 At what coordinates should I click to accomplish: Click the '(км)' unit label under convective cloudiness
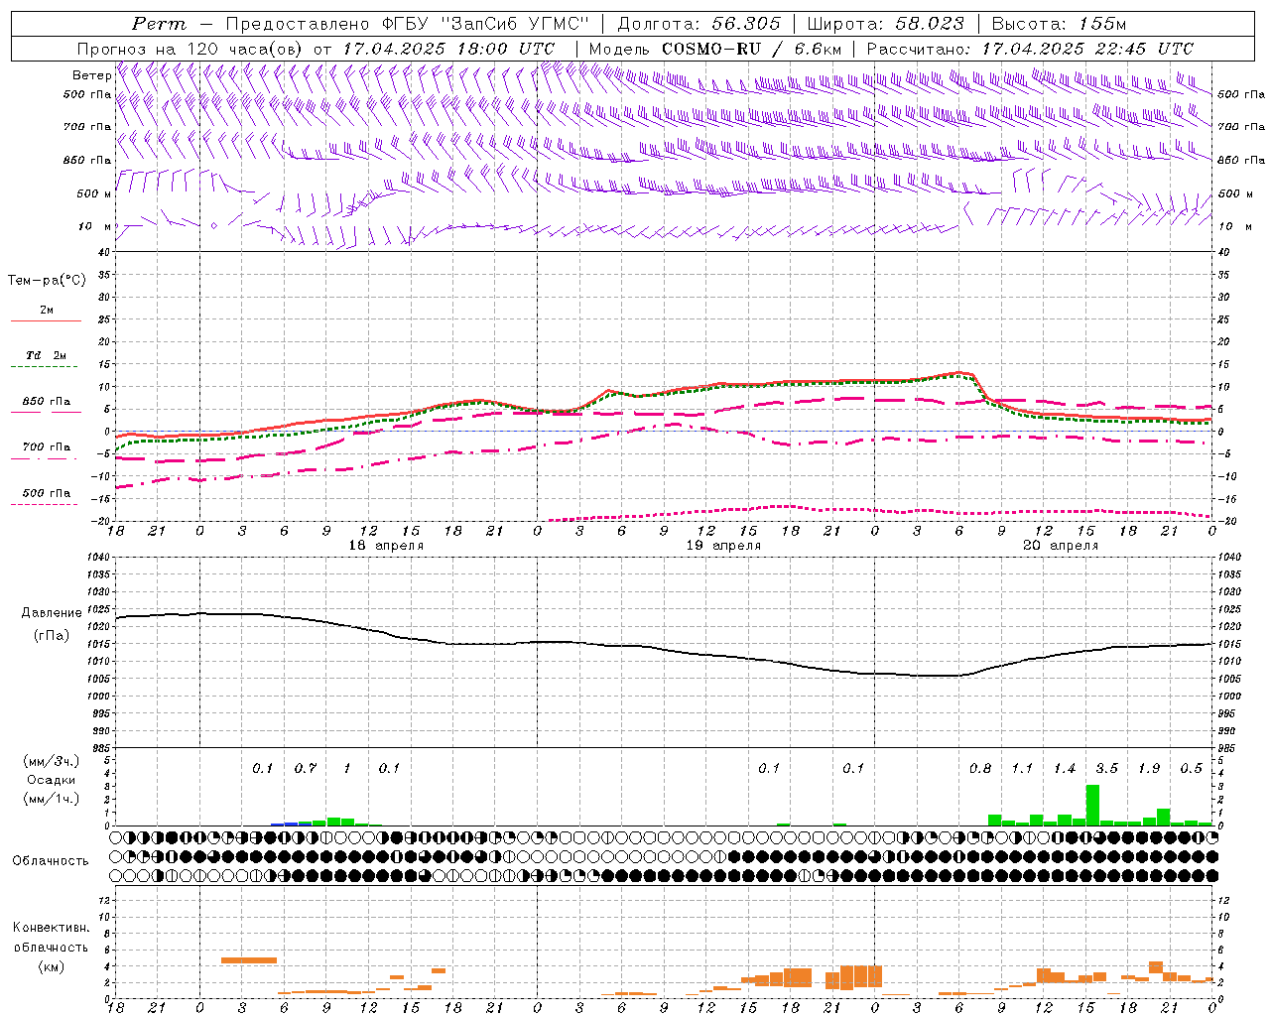51,966
